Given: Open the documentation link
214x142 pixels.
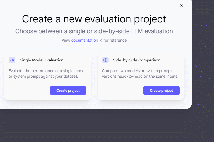Looking at the screenshot, I should coord(84,40).
